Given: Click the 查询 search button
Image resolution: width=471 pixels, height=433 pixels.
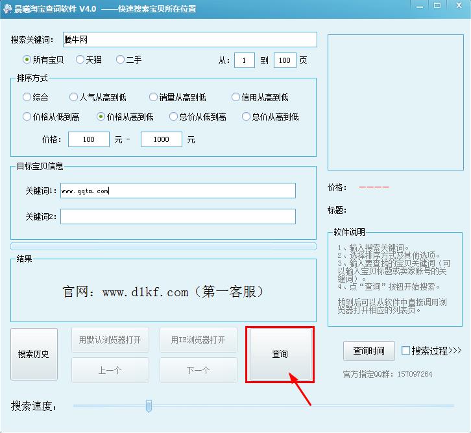Looking at the screenshot, I should [280, 354].
